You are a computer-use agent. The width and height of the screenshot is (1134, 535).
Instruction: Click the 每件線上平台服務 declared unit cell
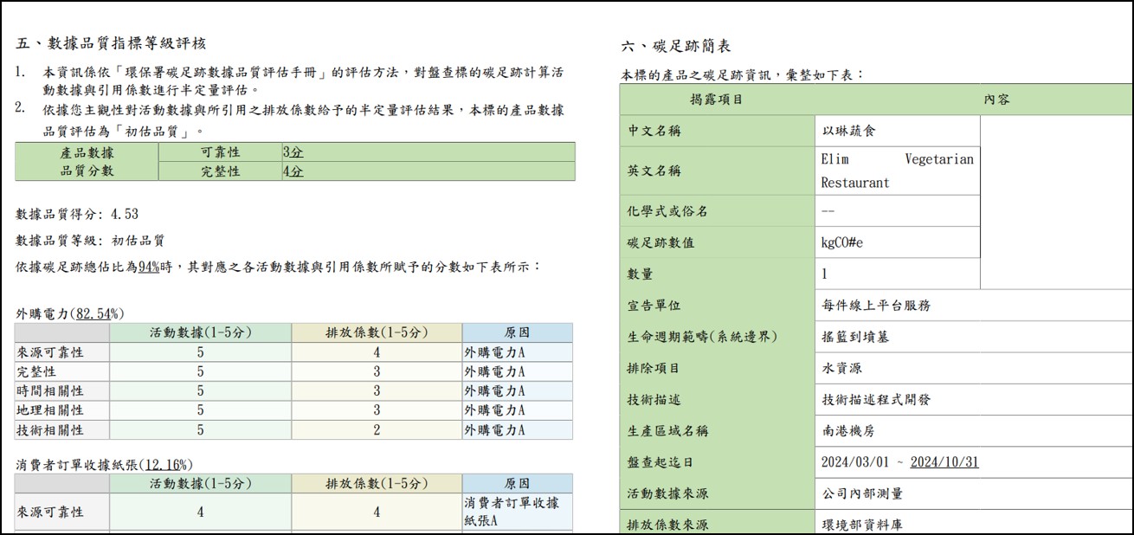pos(876,306)
